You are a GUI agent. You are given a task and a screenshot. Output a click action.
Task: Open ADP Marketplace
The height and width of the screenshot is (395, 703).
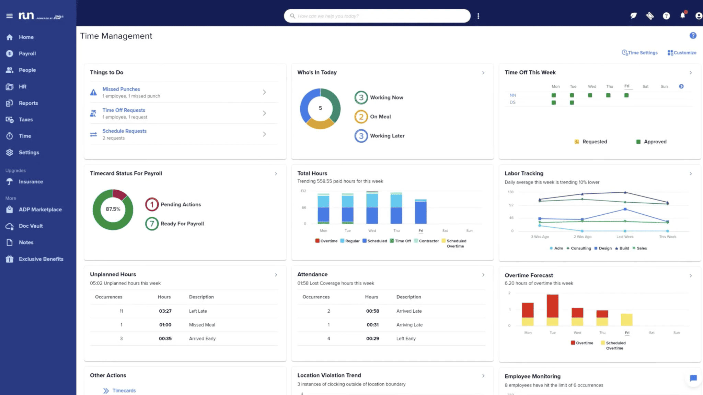[40, 209]
